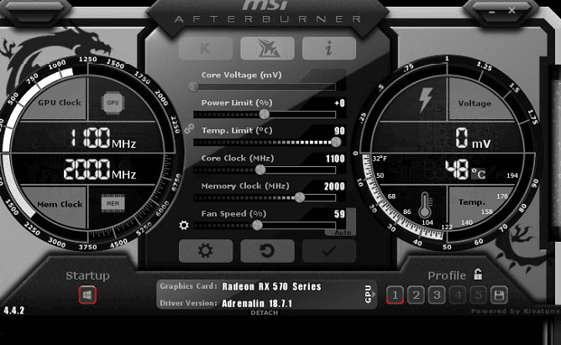The image size is (561, 345).
Task: Click the Fan Speed slider handle
Action: (x=257, y=225)
